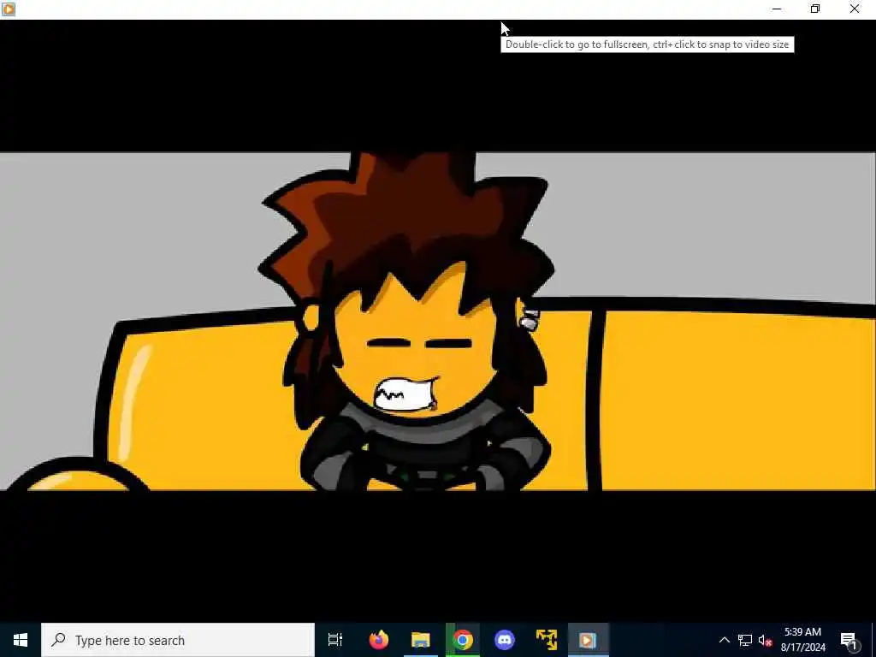
Task: Open the Windows Start menu
Action: point(21,640)
